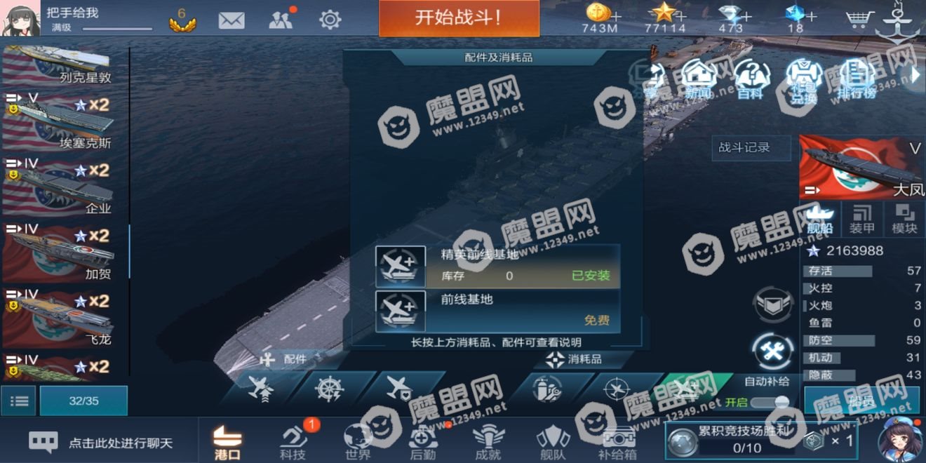Open the ship list view toggle icon

tap(19, 401)
